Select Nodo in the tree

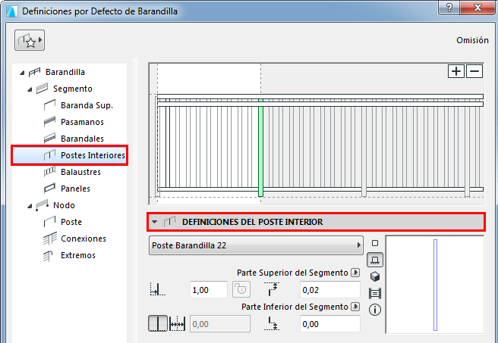[65, 205]
